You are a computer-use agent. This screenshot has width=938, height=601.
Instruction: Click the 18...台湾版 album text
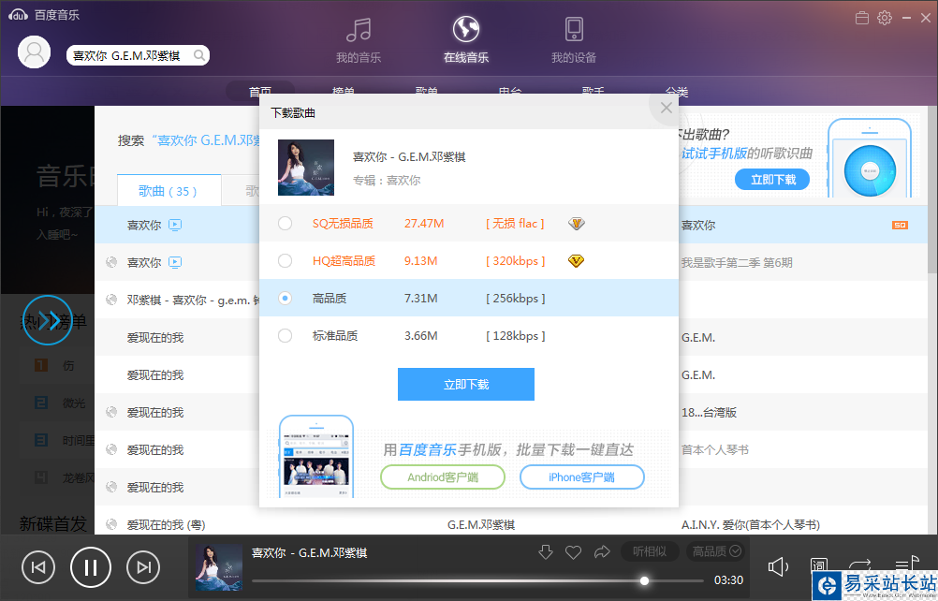(x=709, y=412)
